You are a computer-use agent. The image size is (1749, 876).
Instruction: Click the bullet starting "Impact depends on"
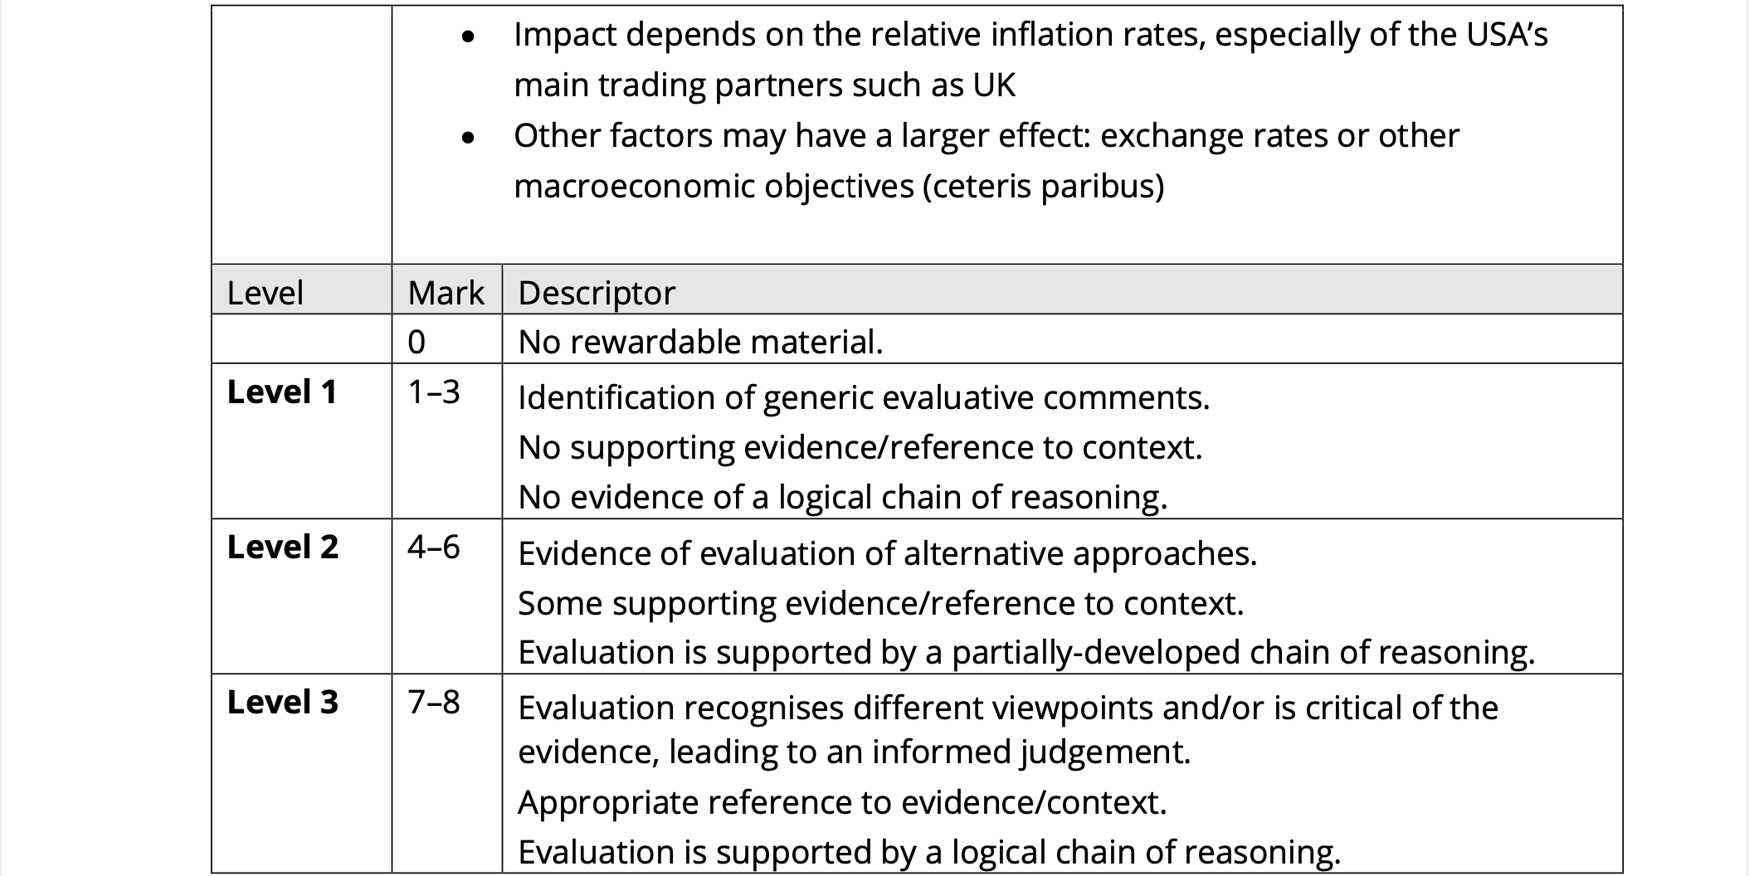point(1030,35)
